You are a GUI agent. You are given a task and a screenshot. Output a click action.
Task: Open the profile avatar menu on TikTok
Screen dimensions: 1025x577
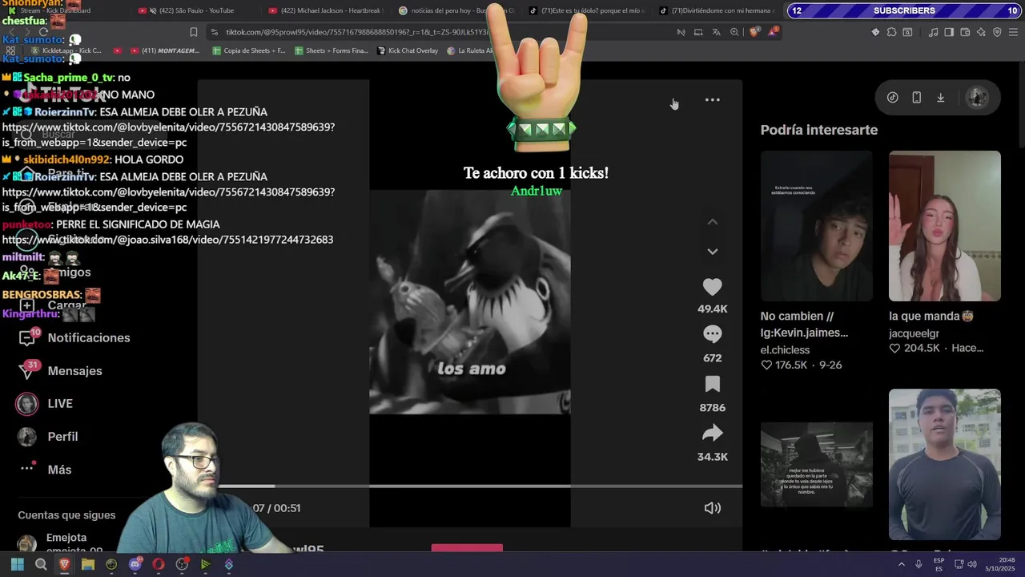pos(977,97)
